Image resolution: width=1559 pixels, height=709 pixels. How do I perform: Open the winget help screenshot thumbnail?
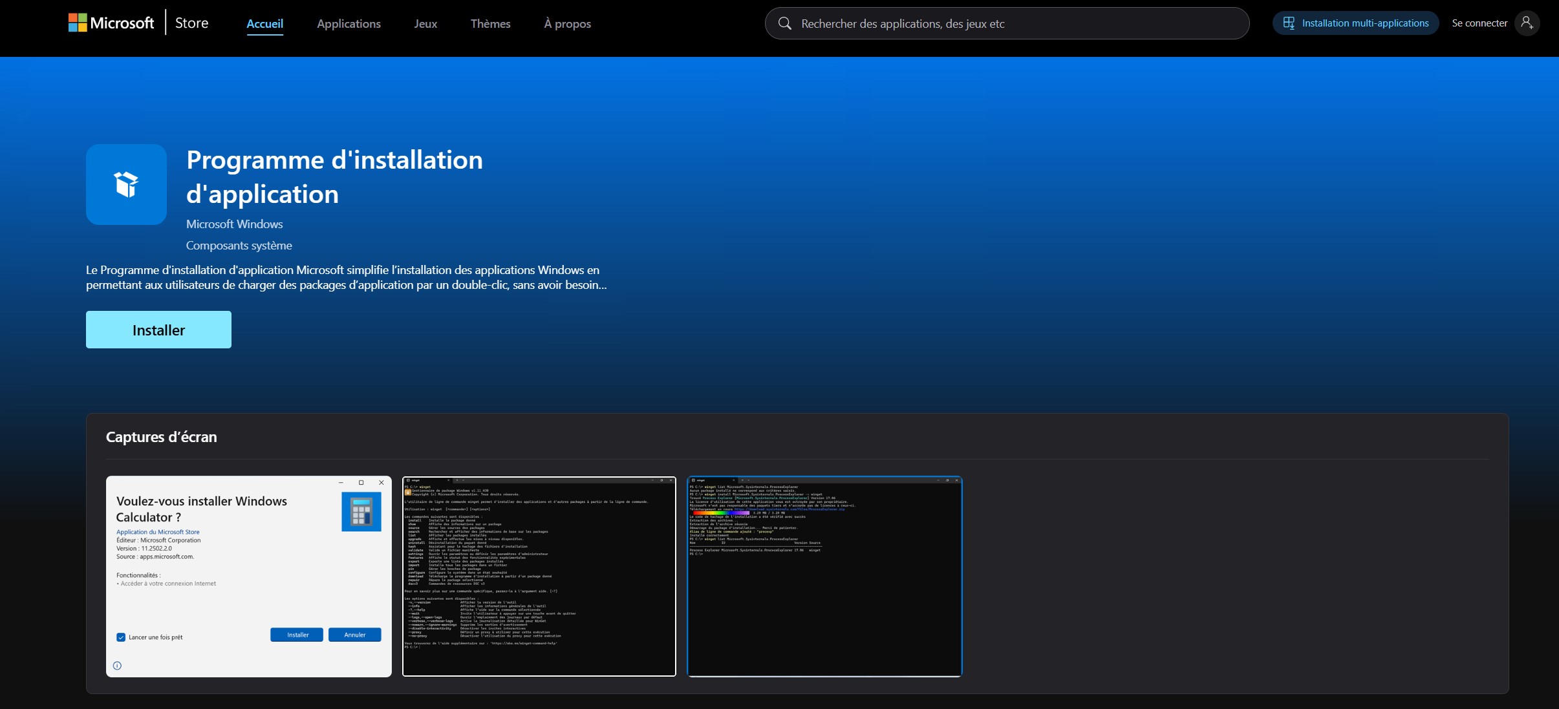point(539,577)
